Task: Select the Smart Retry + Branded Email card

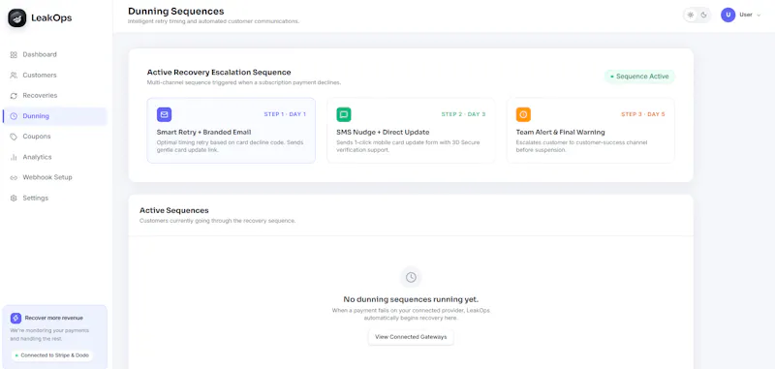Action: [x=231, y=131]
